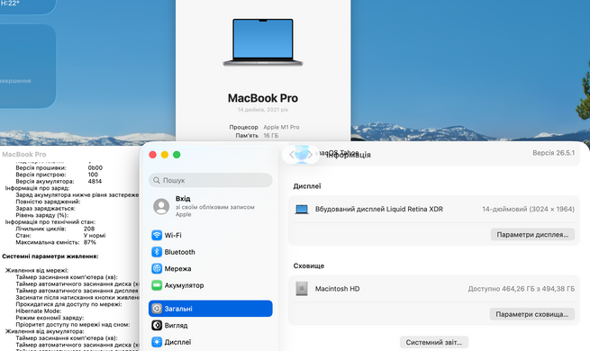
Task: Click the Пошук search field
Action: [x=211, y=180]
